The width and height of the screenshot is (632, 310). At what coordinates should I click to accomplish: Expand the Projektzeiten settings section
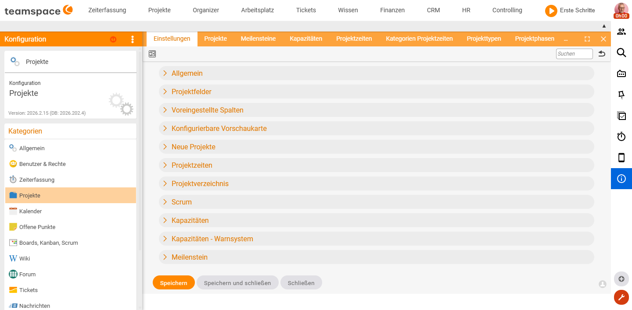tap(376, 165)
